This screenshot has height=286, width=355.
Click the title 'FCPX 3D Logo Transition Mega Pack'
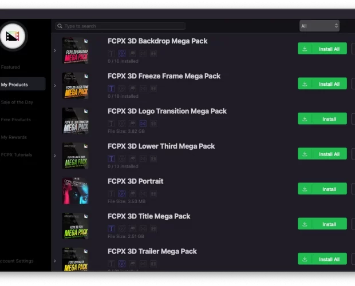tap(167, 111)
